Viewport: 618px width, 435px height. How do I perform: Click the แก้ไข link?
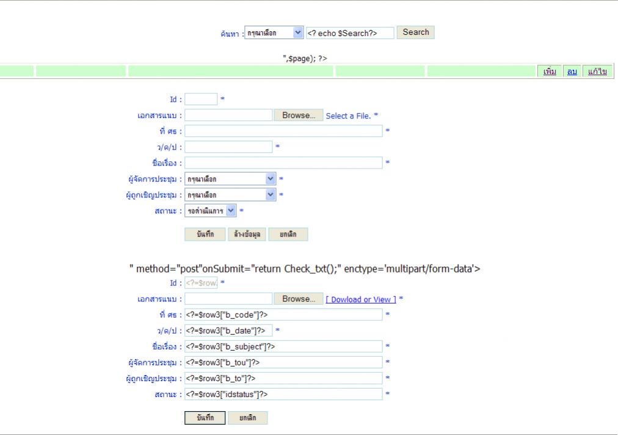pos(597,71)
